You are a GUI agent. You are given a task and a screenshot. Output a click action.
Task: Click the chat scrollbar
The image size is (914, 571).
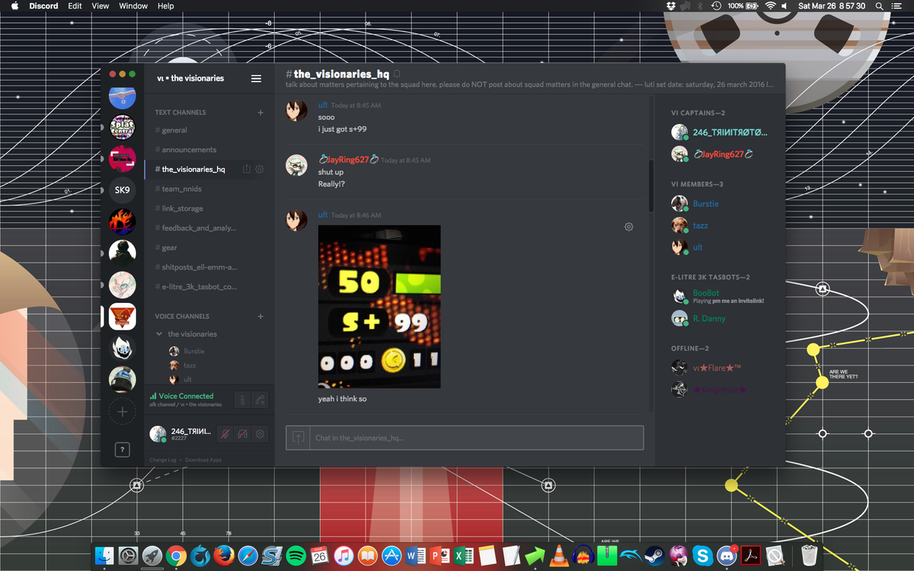650,185
